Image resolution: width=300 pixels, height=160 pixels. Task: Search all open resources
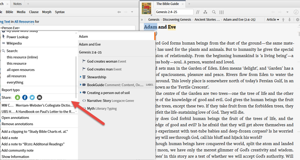[x=21, y=70]
